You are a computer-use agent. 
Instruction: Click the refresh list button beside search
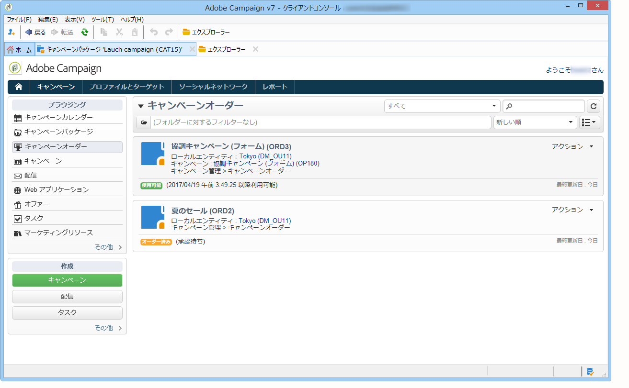tap(594, 106)
